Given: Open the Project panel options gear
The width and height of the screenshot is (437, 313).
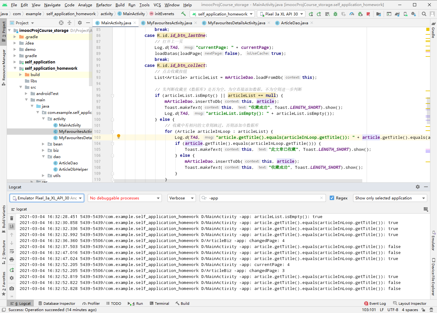Looking at the screenshot, I should click(80, 23).
